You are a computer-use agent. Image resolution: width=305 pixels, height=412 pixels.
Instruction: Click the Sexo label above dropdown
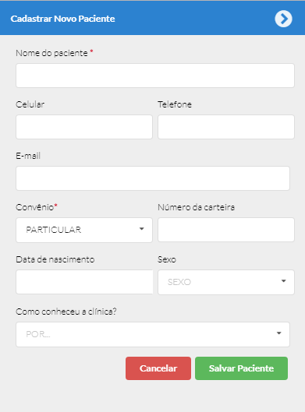point(167,259)
